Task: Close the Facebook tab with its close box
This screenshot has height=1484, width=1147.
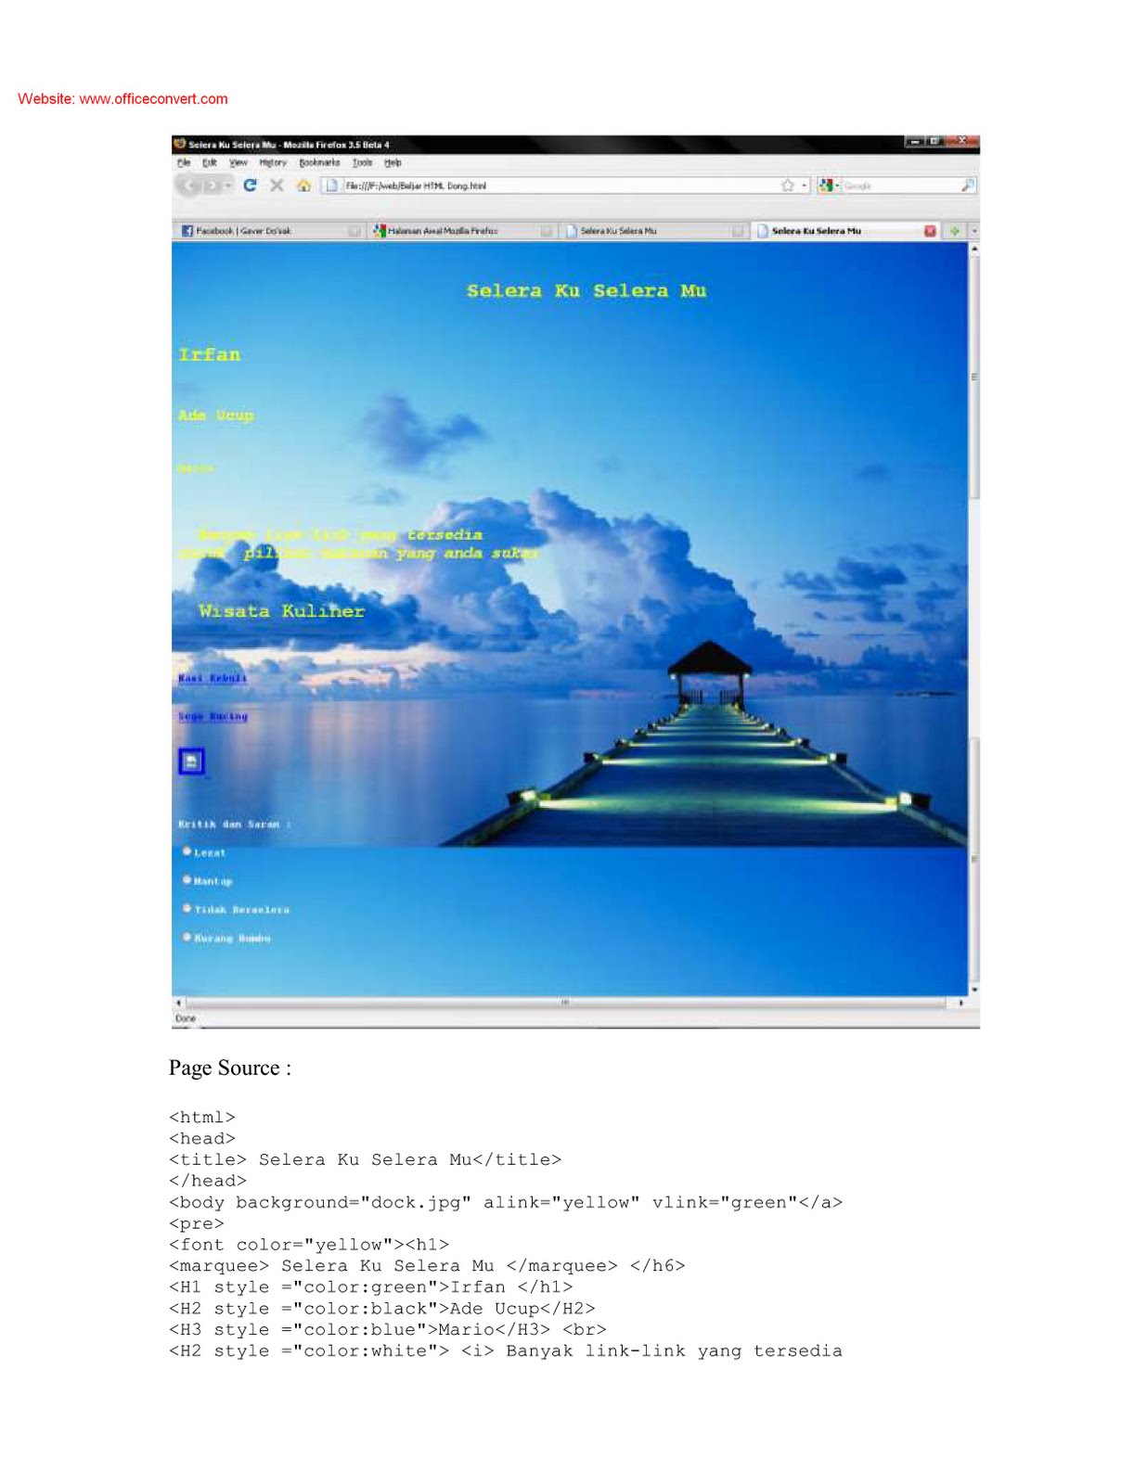Action: coord(354,231)
